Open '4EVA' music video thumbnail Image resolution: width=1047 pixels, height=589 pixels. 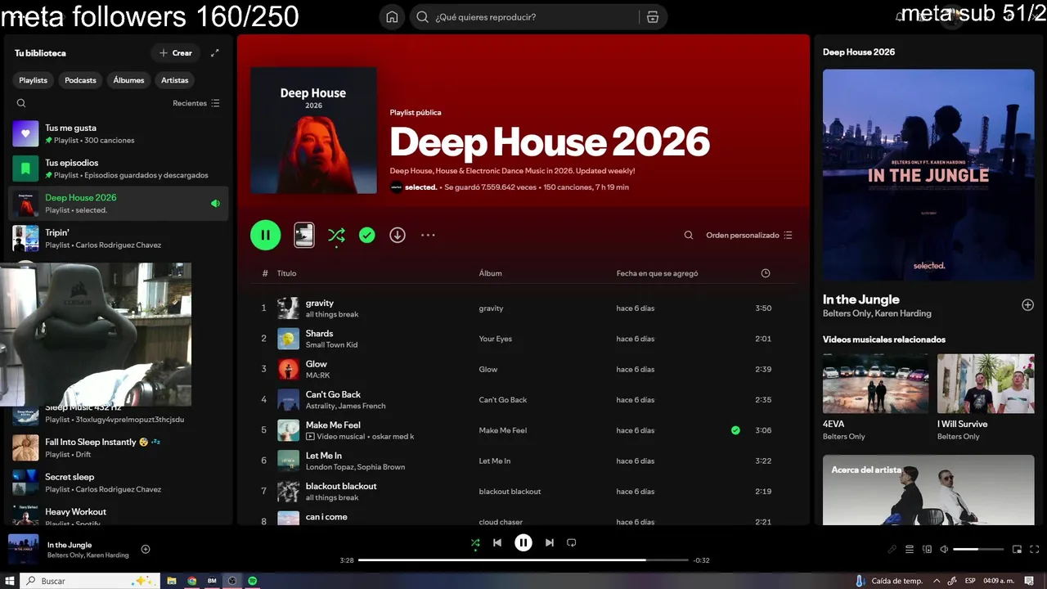pos(875,384)
